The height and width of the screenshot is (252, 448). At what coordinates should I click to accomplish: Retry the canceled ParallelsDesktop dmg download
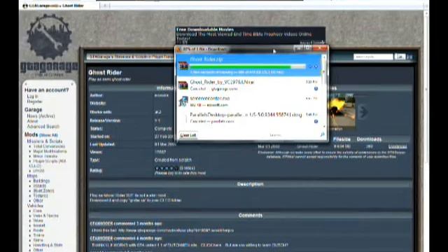coord(316,121)
